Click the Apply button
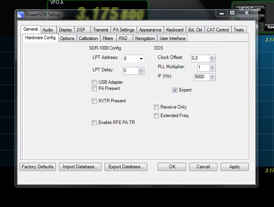This screenshot has width=274, height=207. 235,167
